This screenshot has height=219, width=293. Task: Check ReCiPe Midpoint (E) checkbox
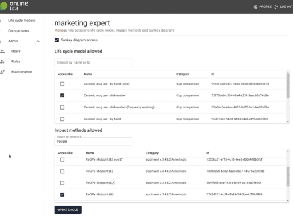tap(62, 171)
